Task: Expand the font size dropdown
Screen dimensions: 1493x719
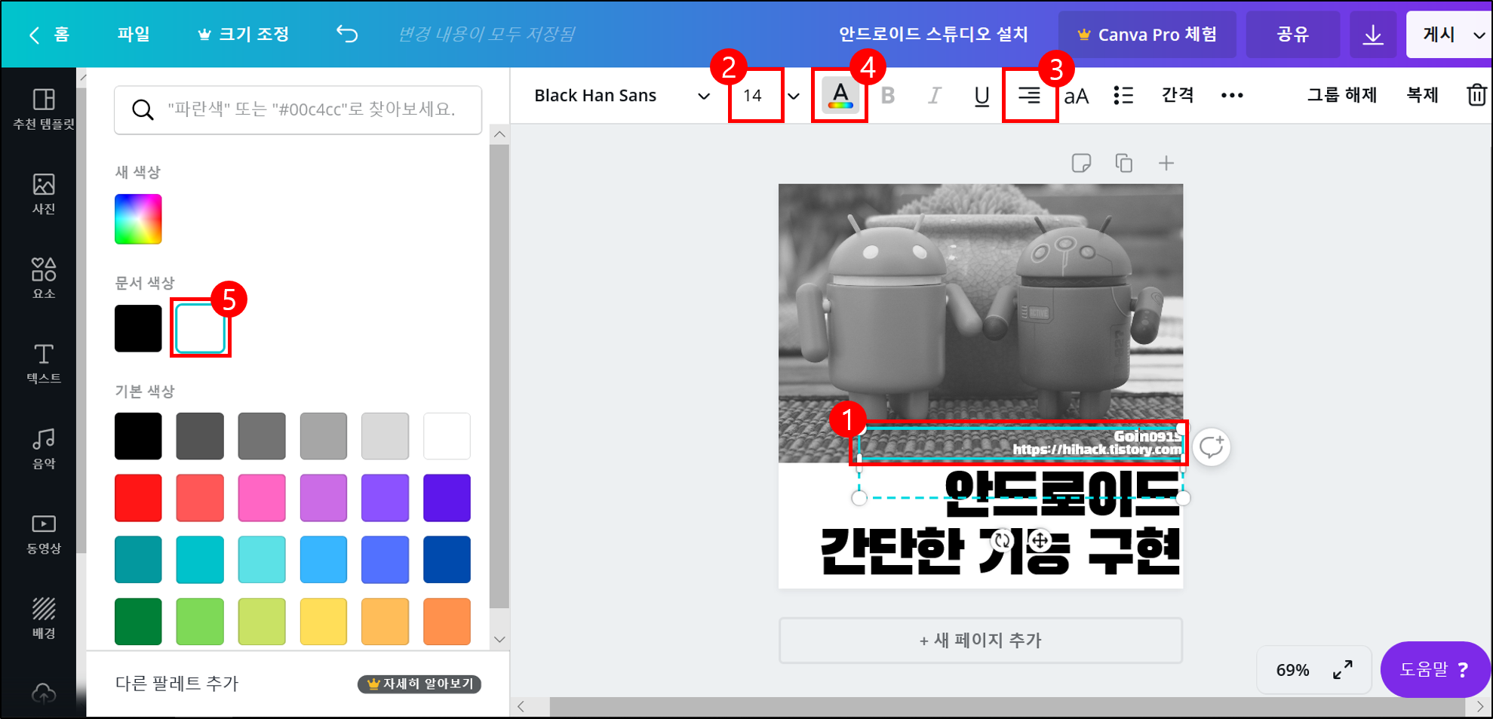Action: coord(793,95)
